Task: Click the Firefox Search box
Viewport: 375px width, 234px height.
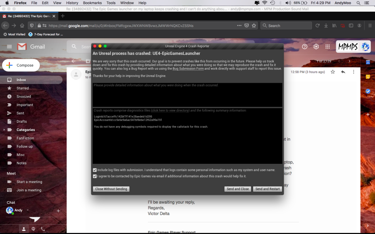Action: (286, 26)
